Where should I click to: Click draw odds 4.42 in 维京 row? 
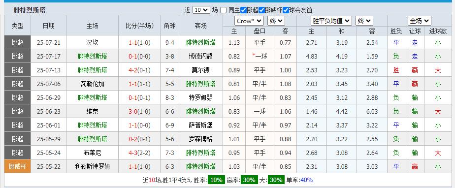[x=342, y=111]
